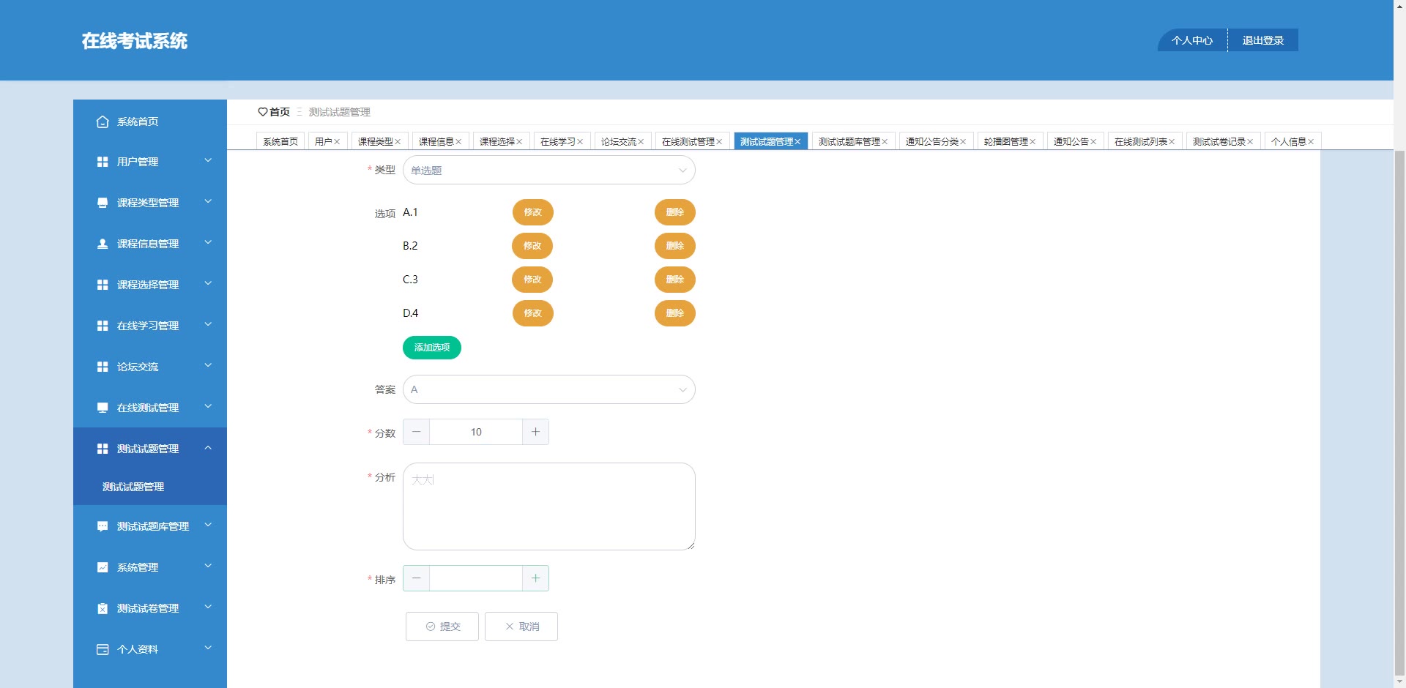1406x688 pixels.
Task: Click the grid icon beside 在线学习管理
Action: (x=103, y=326)
